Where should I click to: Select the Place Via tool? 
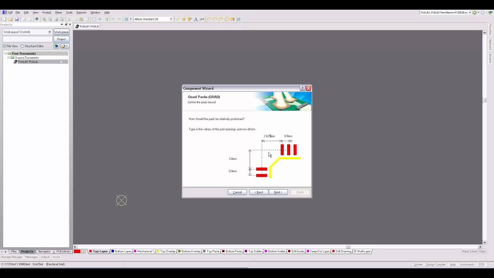pyautogui.click(x=189, y=19)
